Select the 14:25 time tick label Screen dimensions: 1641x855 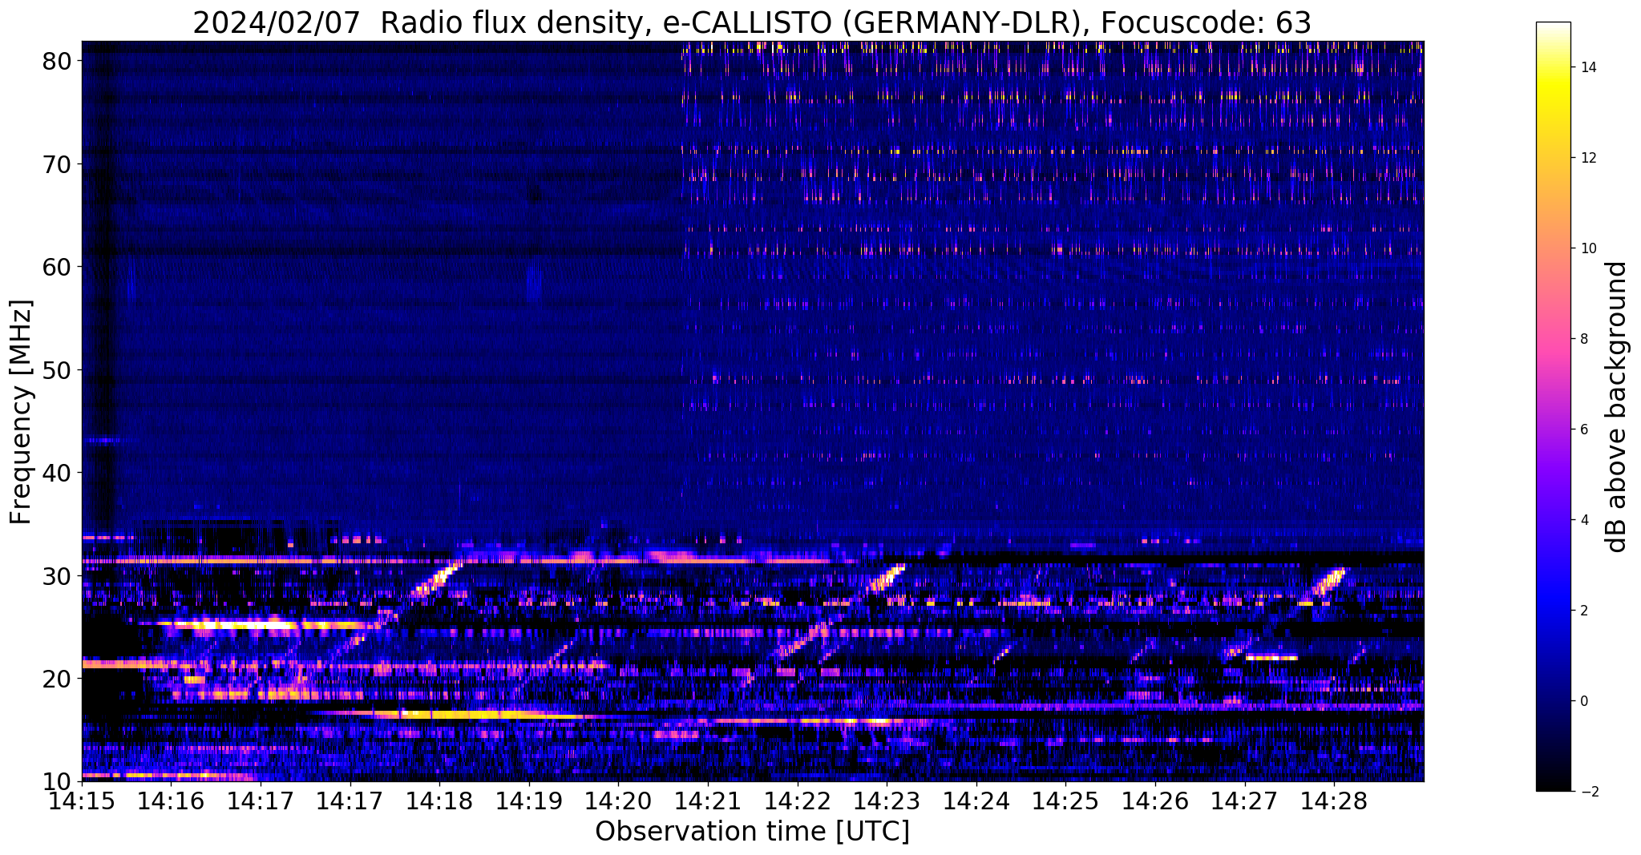(1065, 801)
